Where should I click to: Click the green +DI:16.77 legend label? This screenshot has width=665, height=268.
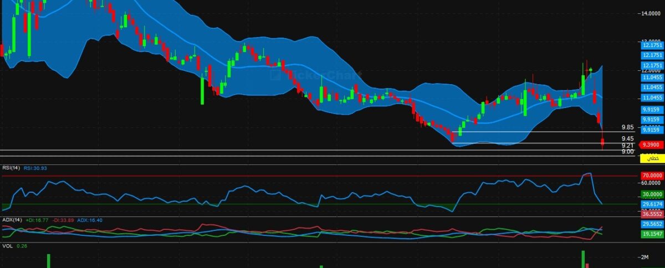click(37, 220)
